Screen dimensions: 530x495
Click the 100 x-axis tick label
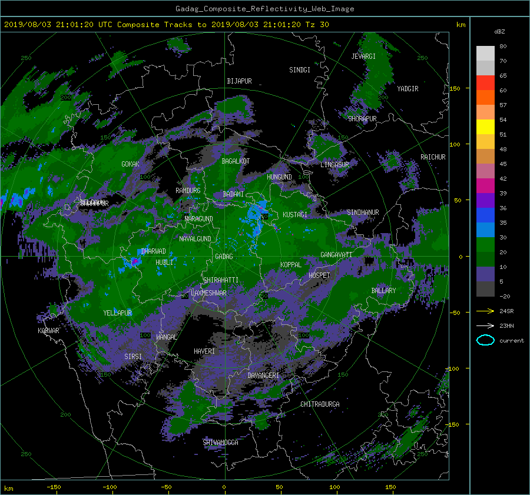pyautogui.click(x=334, y=487)
